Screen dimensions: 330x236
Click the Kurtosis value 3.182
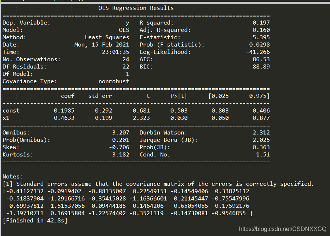tap(121, 155)
